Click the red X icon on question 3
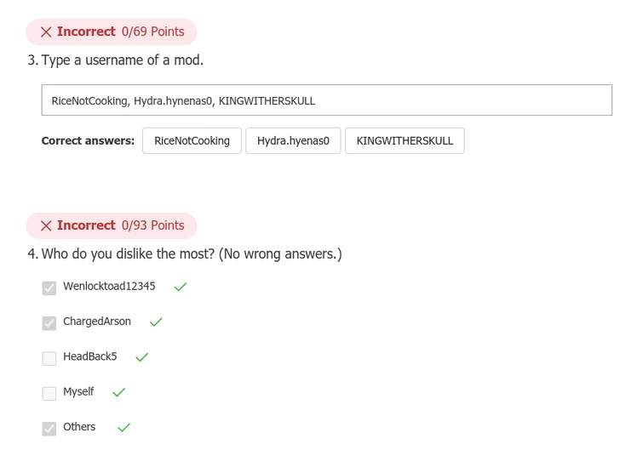 click(x=46, y=32)
